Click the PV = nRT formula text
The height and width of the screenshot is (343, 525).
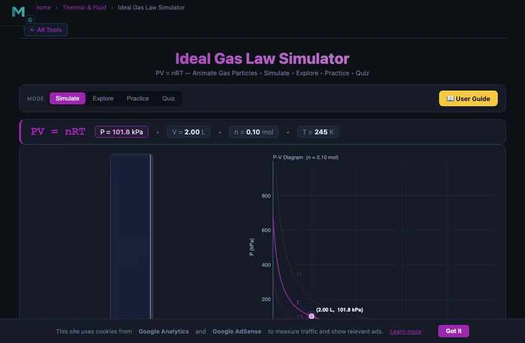pos(58,131)
